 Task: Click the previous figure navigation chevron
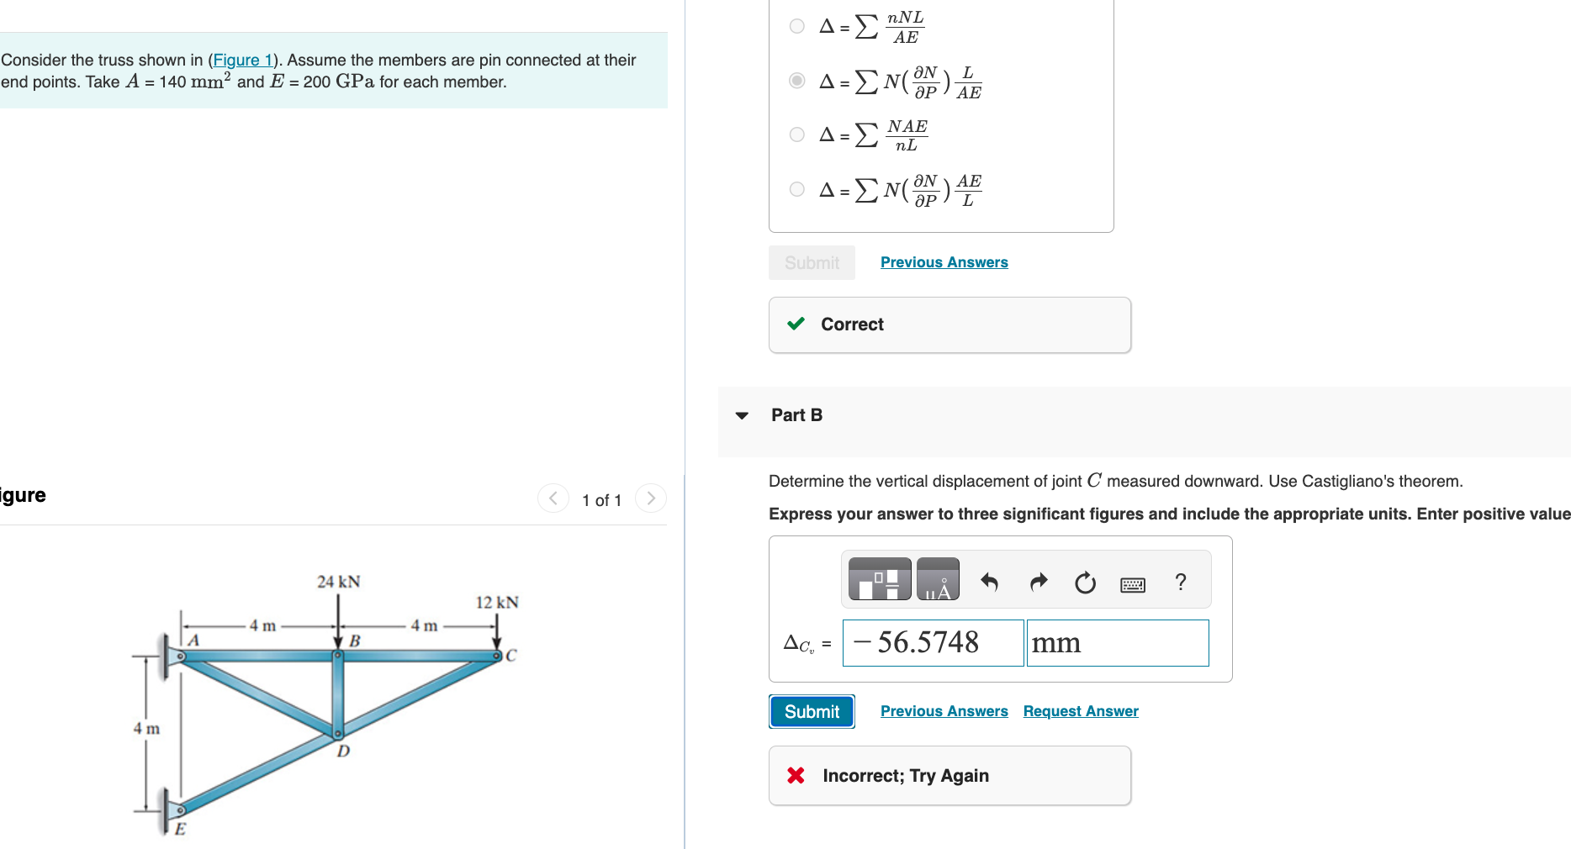[x=552, y=498]
